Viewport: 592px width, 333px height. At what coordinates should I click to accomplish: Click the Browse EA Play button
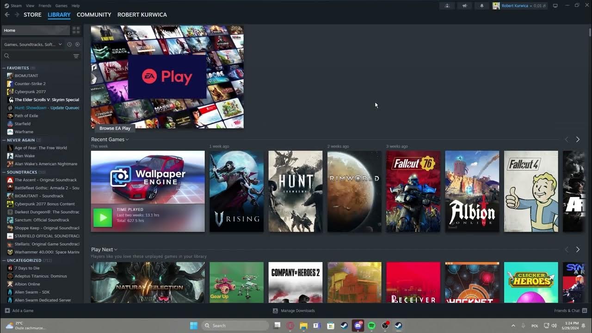pos(115,128)
